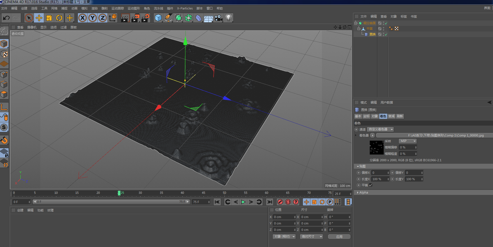
Task: Activate the Rotate tool in top toolbar
Action: pos(59,18)
